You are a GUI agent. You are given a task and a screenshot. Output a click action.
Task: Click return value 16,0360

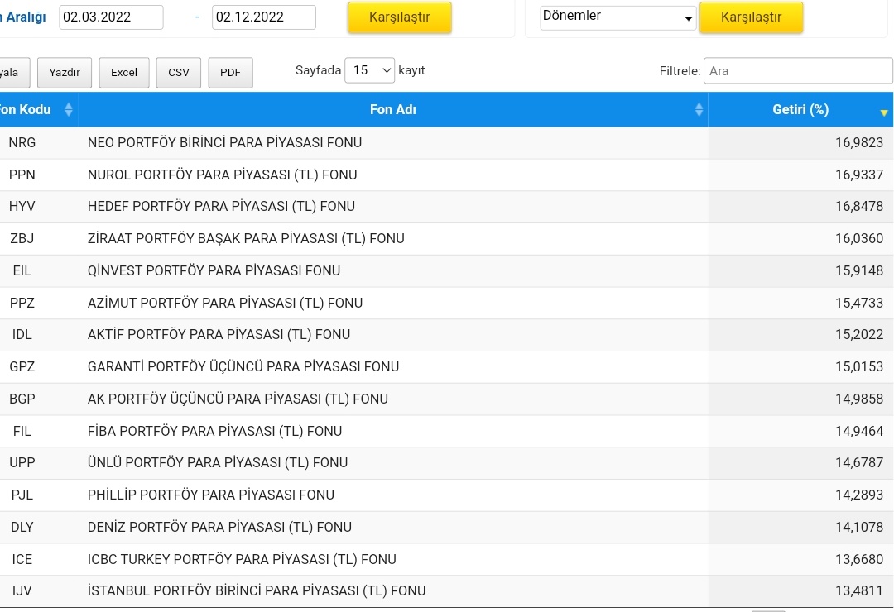859,238
